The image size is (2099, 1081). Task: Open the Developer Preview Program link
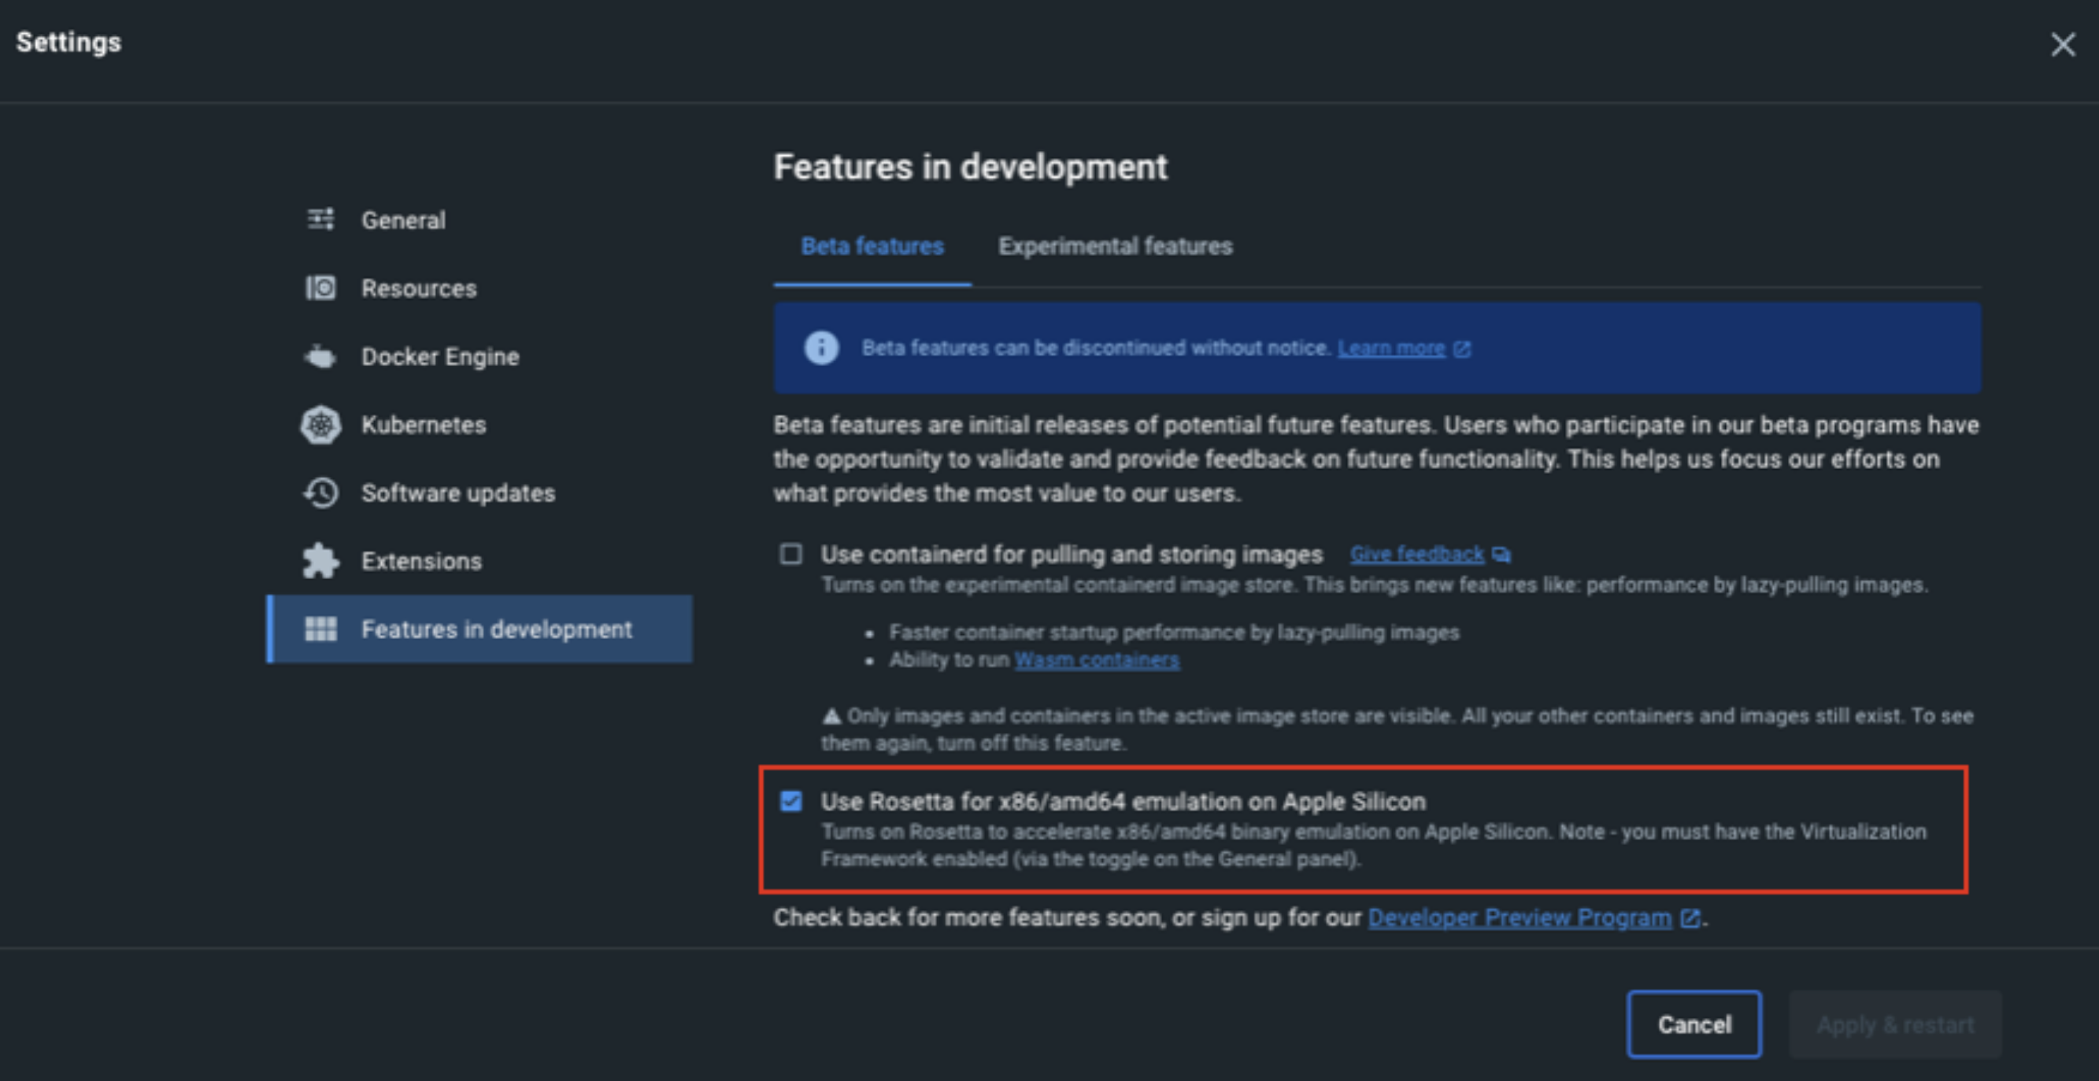pyautogui.click(x=1520, y=917)
